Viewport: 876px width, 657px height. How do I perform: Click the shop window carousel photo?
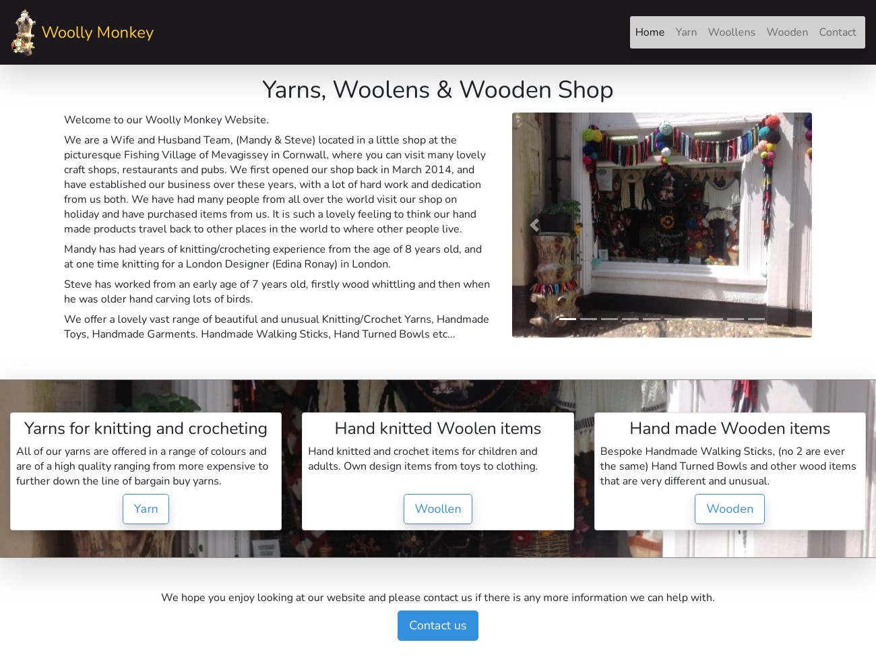662,225
